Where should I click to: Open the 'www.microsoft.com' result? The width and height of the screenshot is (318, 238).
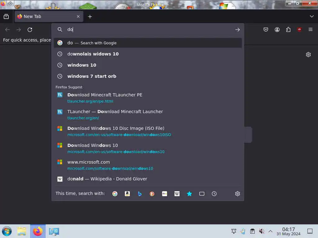coord(148,165)
